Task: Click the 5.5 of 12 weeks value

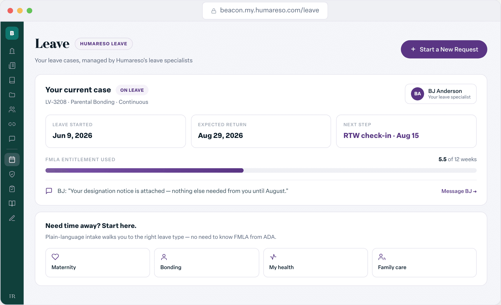Action: pyautogui.click(x=457, y=159)
